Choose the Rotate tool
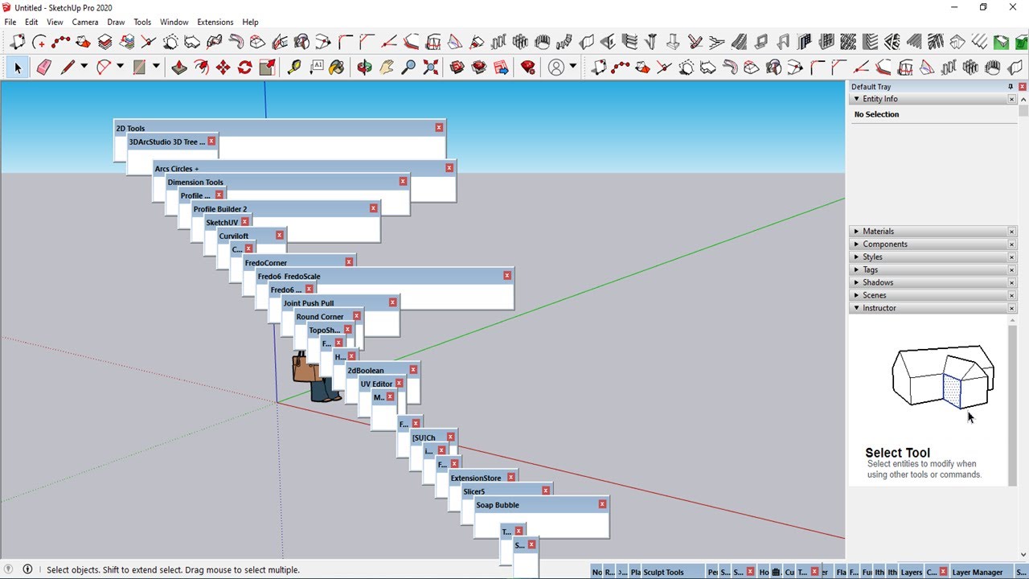1029x579 pixels. (x=244, y=68)
